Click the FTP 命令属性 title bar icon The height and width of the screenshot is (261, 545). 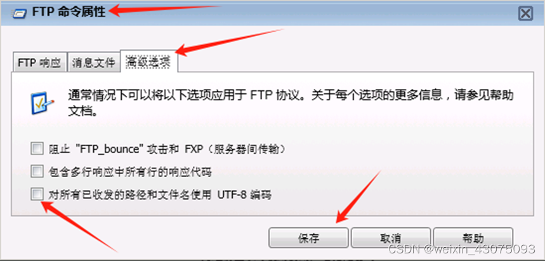(x=20, y=13)
